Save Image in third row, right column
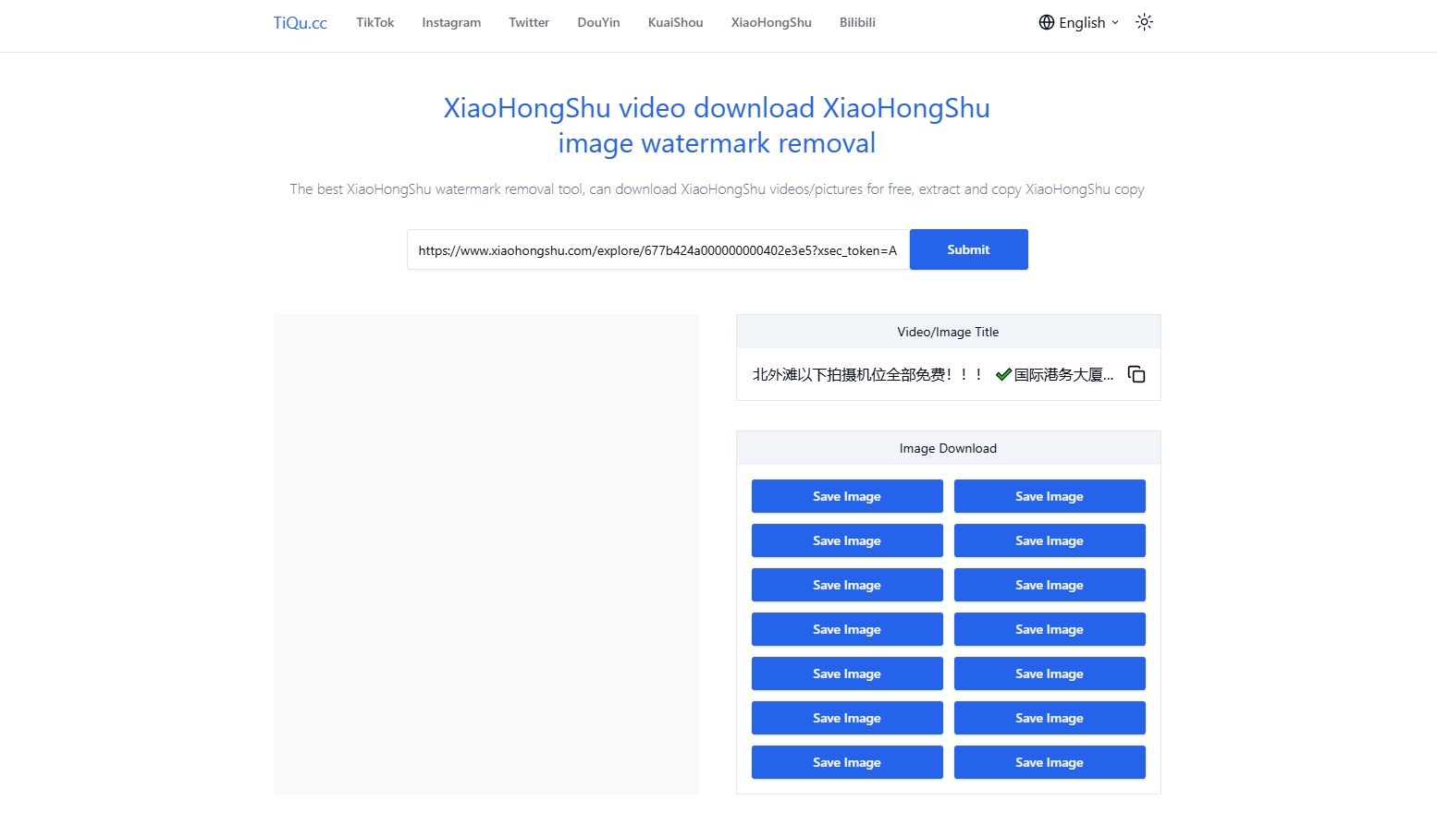Screen dimensions: 1437x813 [x=1050, y=585]
